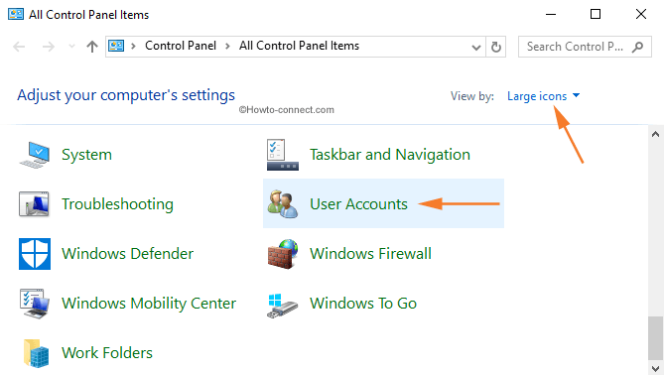Open the System link
This screenshot has width=664, height=375.
[x=86, y=155]
